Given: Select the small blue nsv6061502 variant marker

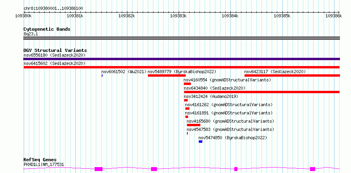Looking at the screenshot, I should [102, 75].
